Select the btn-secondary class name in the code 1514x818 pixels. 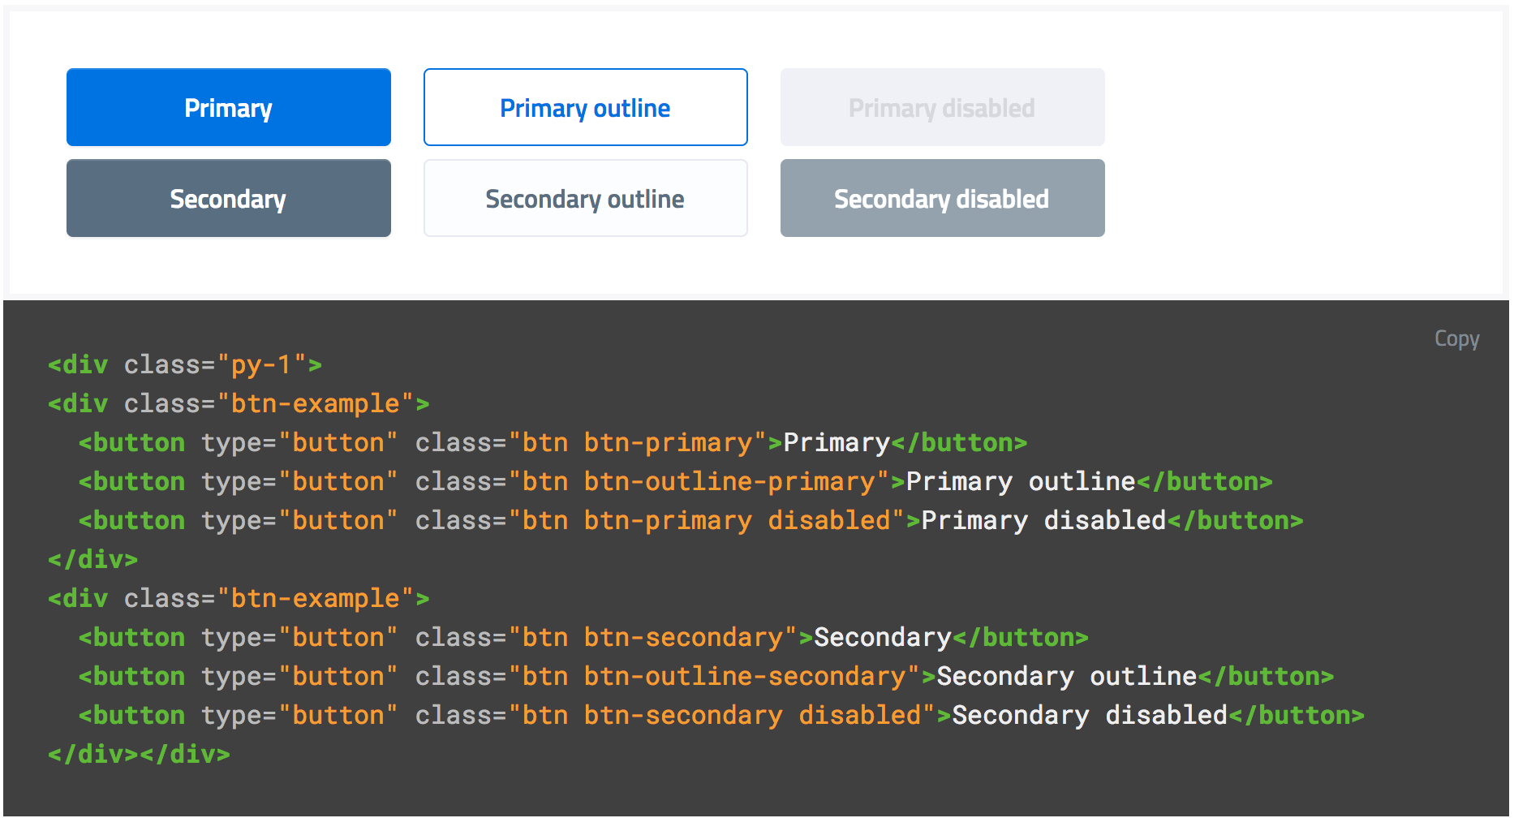point(686,637)
